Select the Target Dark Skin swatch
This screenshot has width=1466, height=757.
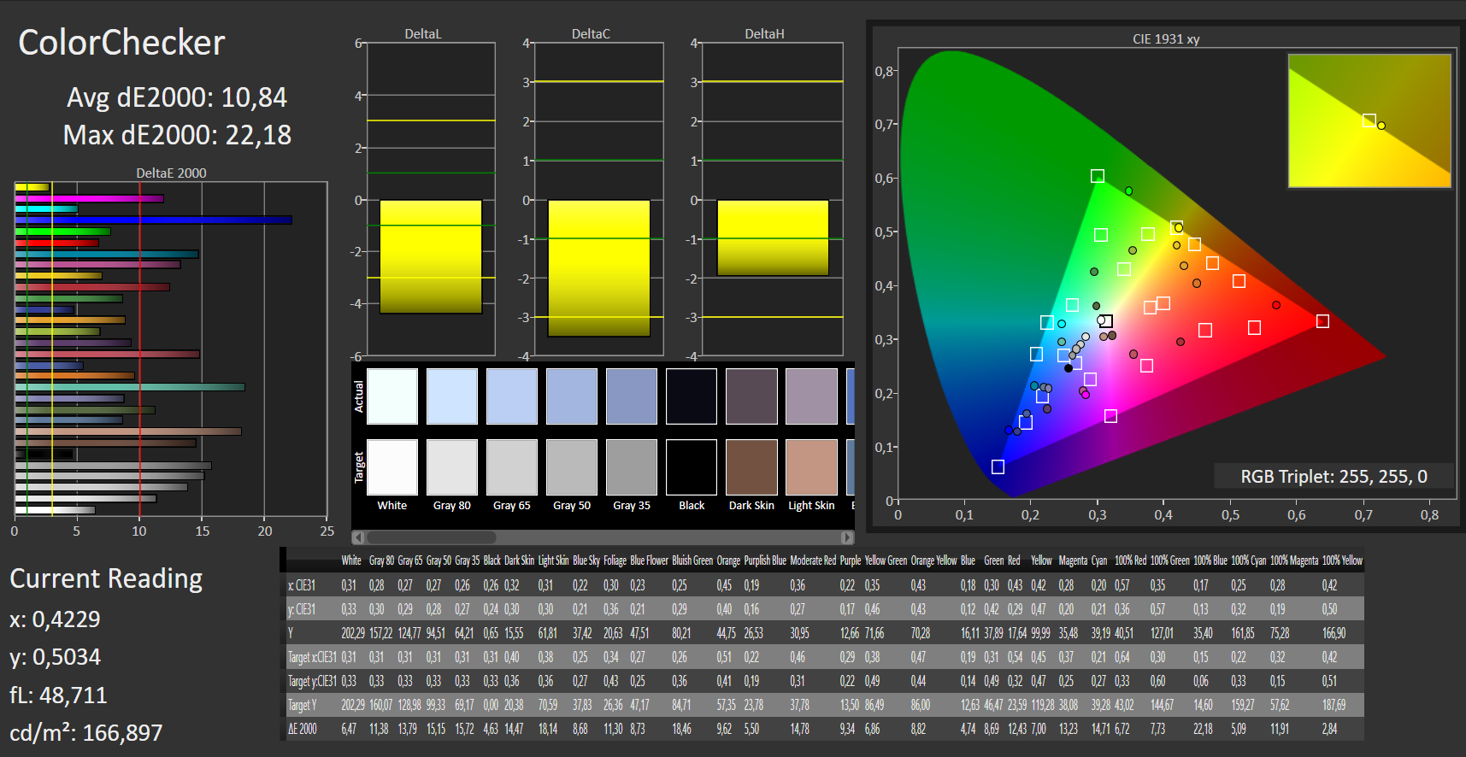tap(751, 467)
